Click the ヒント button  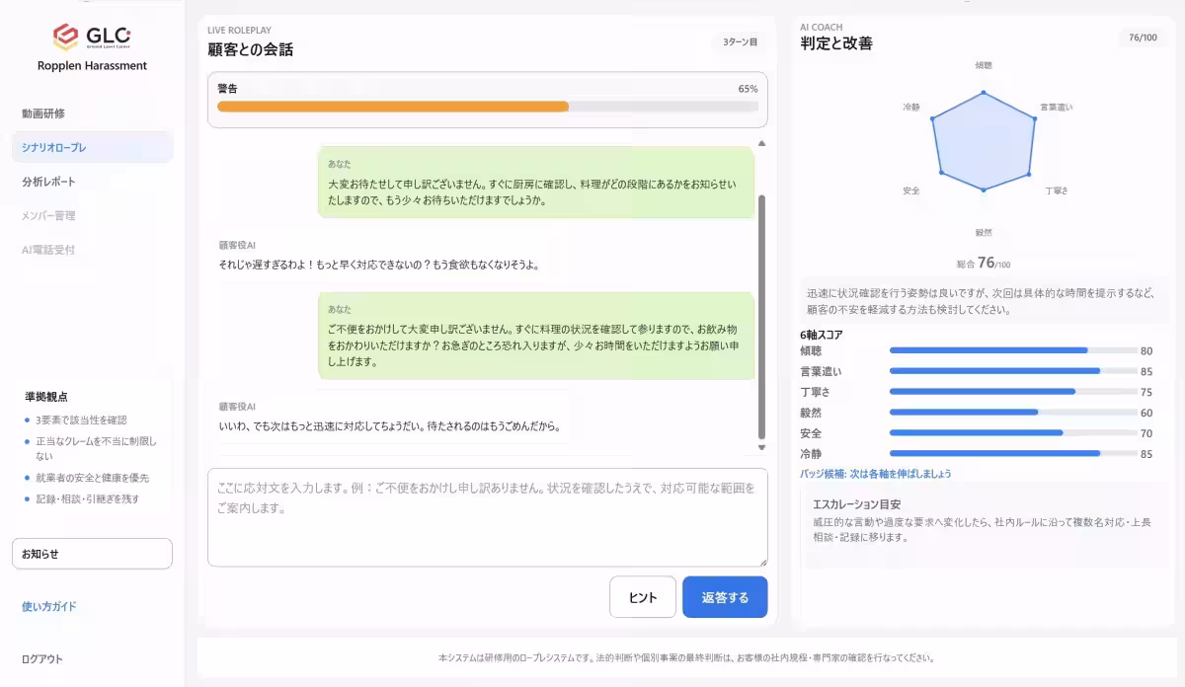click(643, 597)
